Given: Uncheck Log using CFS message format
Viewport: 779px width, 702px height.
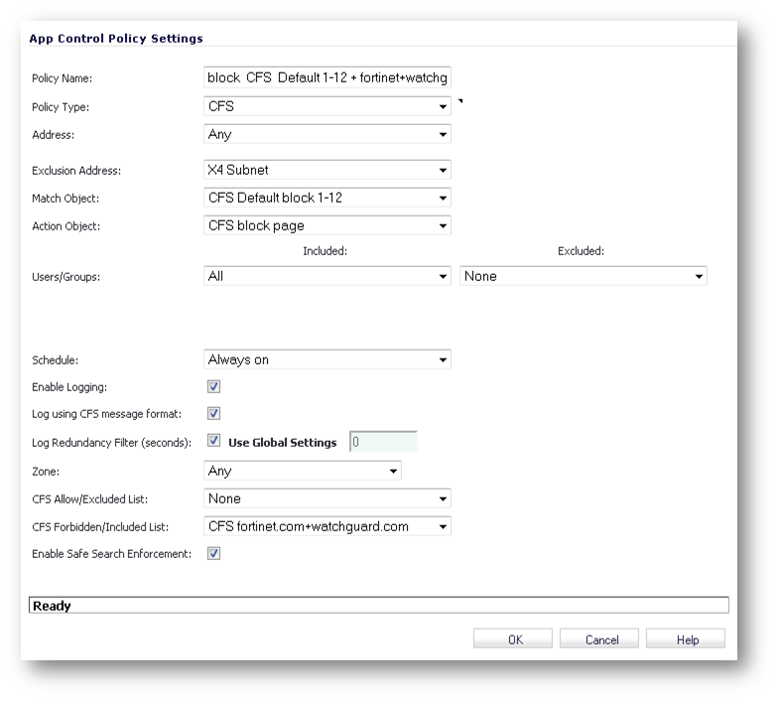Looking at the screenshot, I should (213, 414).
